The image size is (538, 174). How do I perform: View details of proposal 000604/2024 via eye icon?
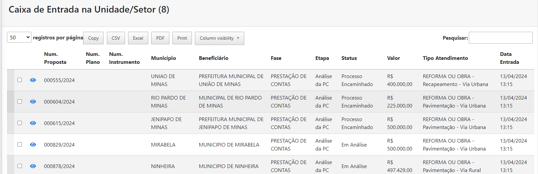coord(33,102)
